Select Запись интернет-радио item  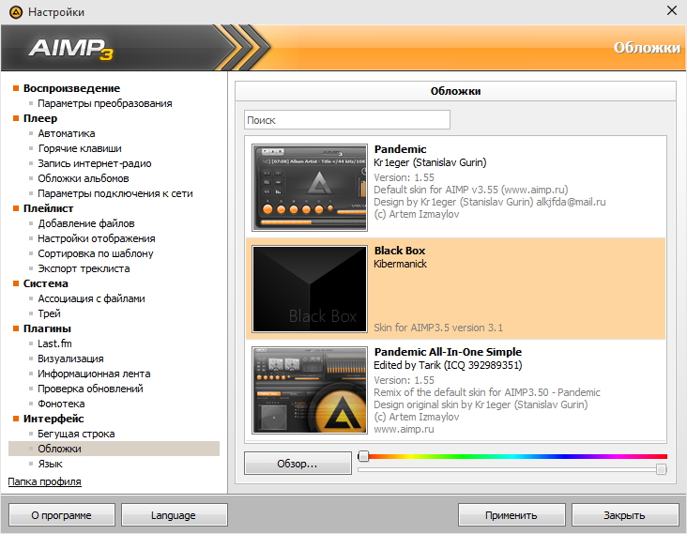click(95, 163)
